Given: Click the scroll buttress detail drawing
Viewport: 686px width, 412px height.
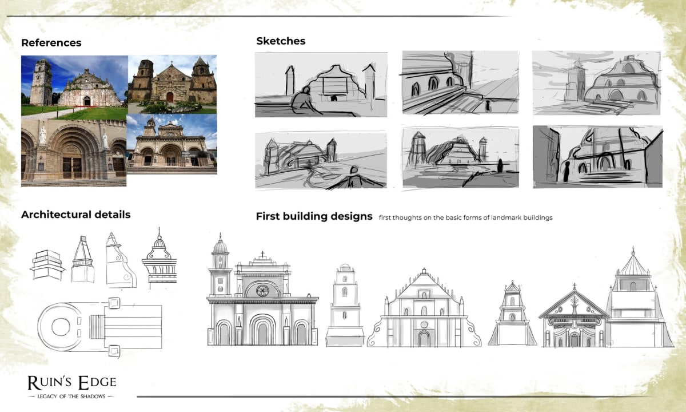Looking at the screenshot, I should [121, 259].
